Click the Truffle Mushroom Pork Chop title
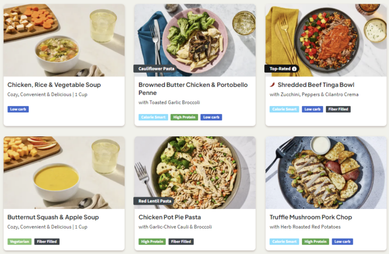Viewport: 389px width, 254px height. 310,217
